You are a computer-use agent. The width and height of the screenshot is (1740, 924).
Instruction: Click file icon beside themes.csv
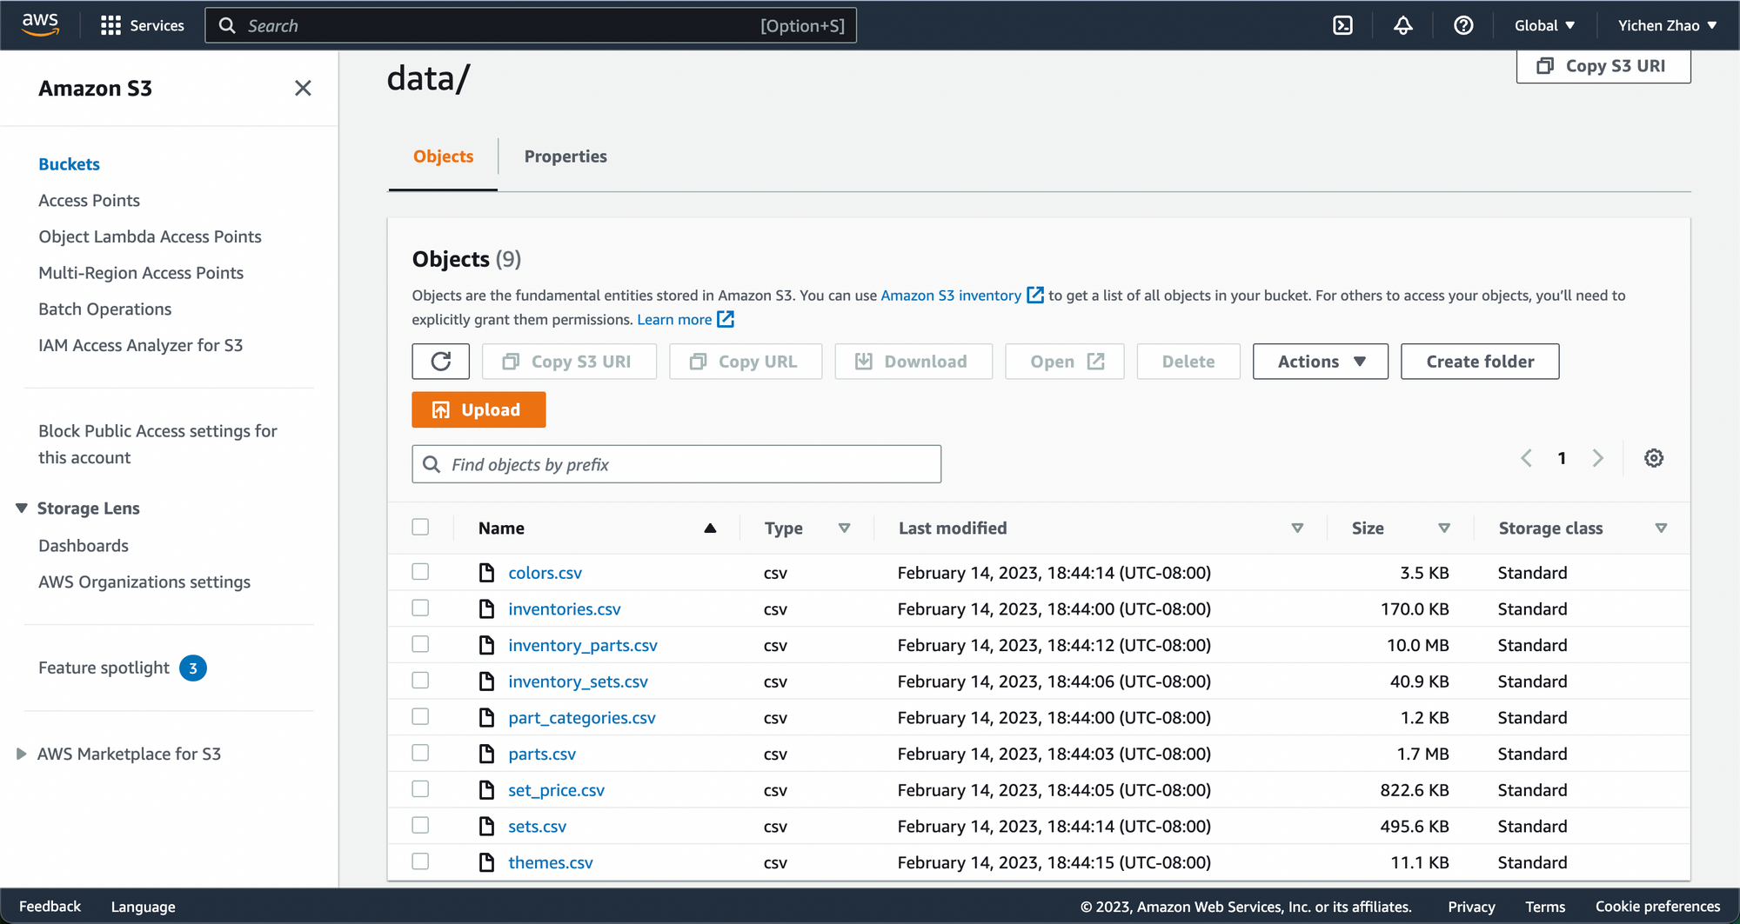coord(487,862)
